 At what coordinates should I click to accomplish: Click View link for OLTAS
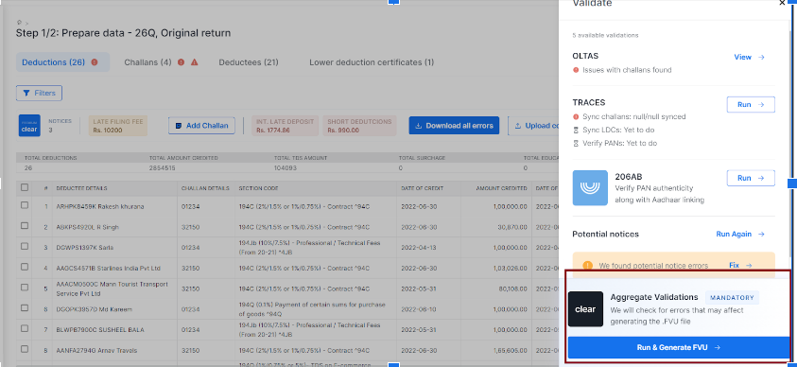tap(749, 57)
